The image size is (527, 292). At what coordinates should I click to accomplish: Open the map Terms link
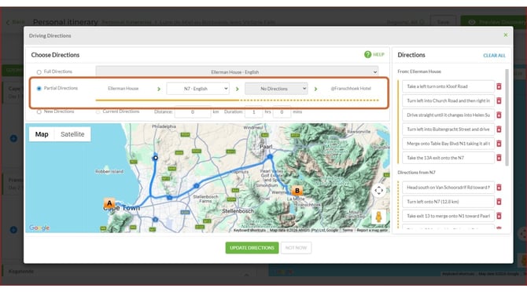347,230
